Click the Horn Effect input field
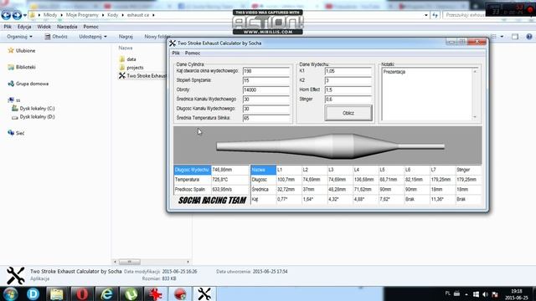Image resolution: width=536 pixels, height=301 pixels. coord(348,89)
